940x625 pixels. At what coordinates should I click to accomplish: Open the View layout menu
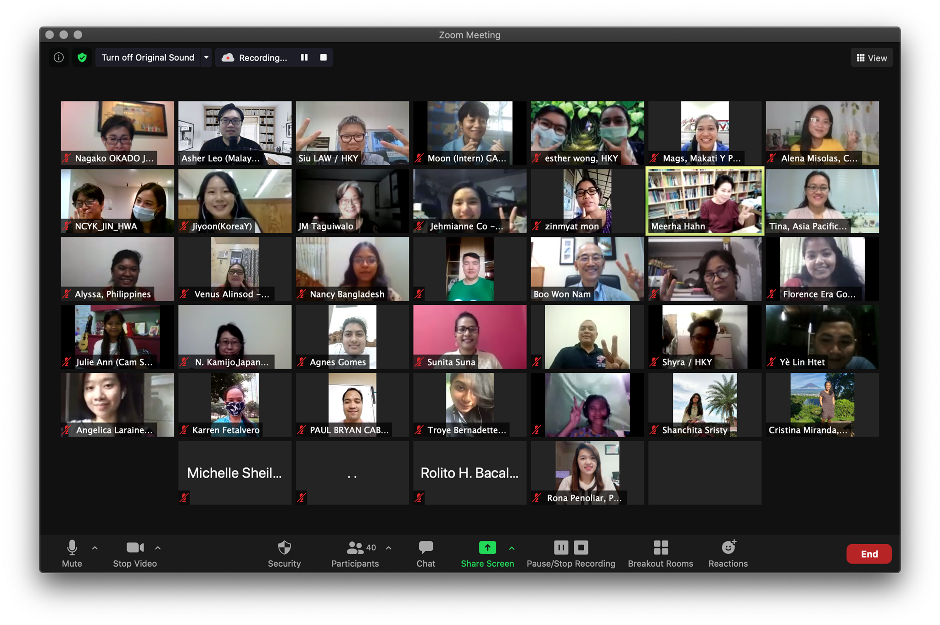click(872, 58)
